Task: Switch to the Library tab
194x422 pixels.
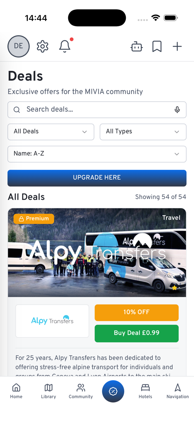Action: (x=48, y=391)
